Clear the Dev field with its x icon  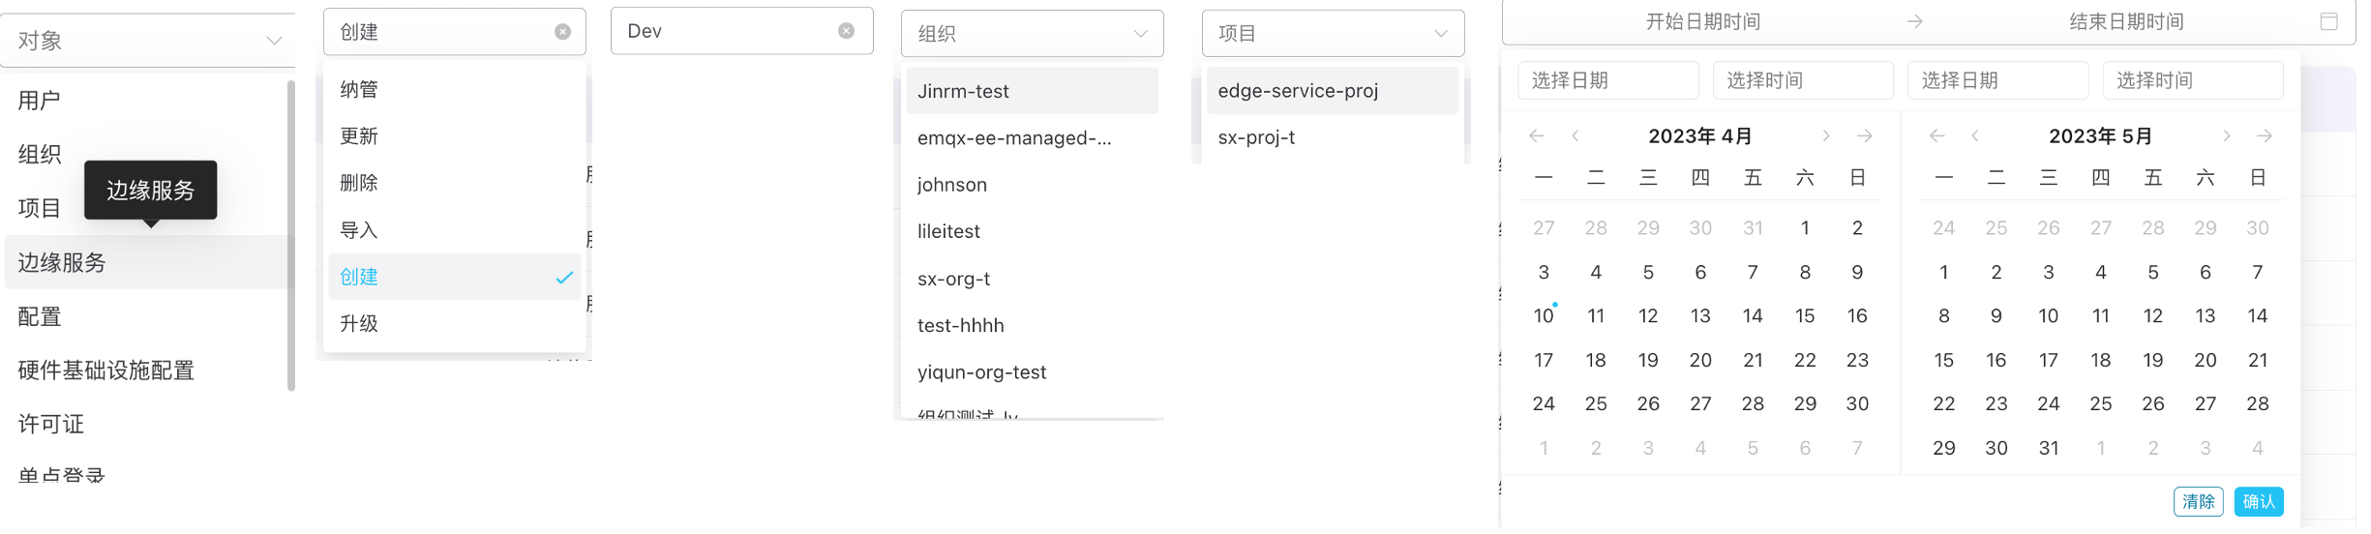[846, 31]
